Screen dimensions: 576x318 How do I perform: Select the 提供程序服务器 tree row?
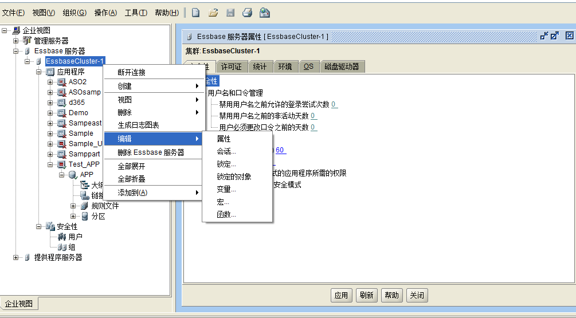(x=58, y=257)
